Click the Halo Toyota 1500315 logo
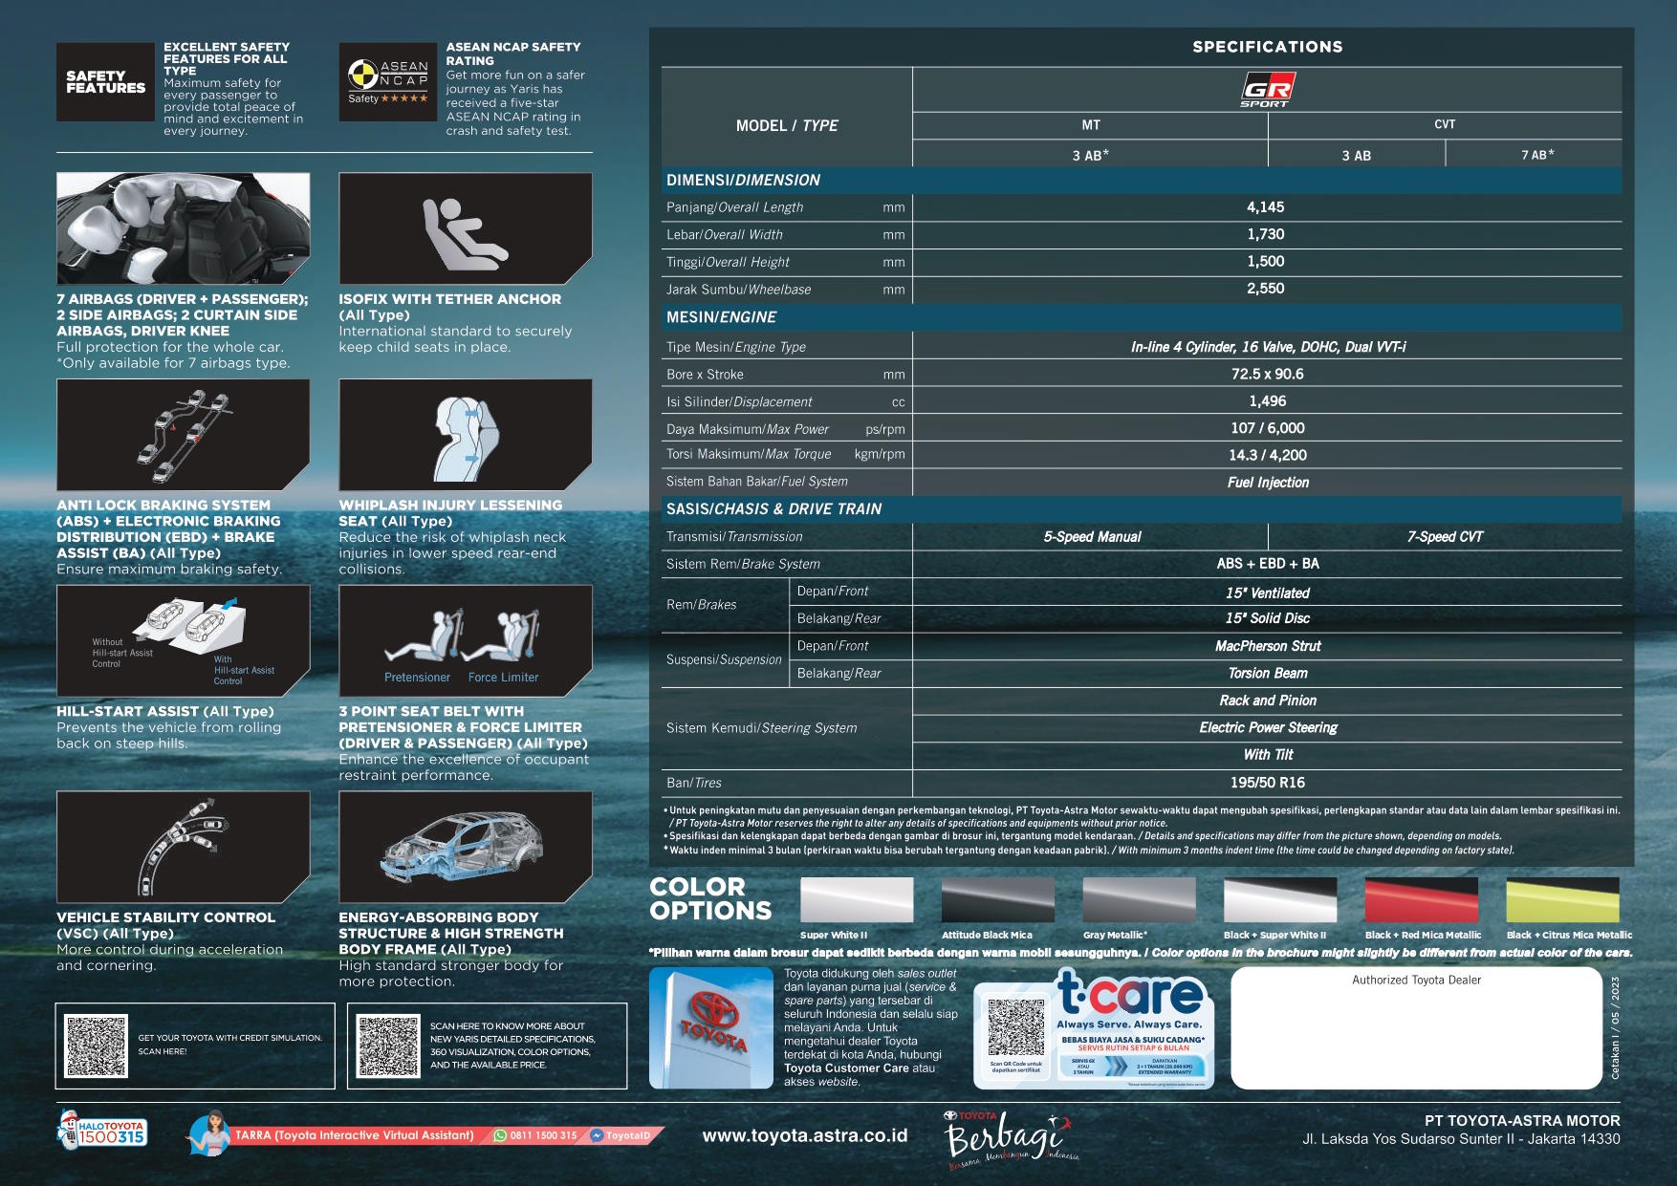 (103, 1130)
